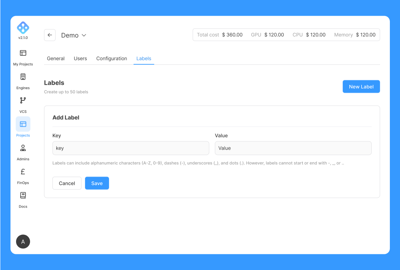Image resolution: width=400 pixels, height=270 pixels.
Task: Switch to the Users tab
Action: pos(80,59)
